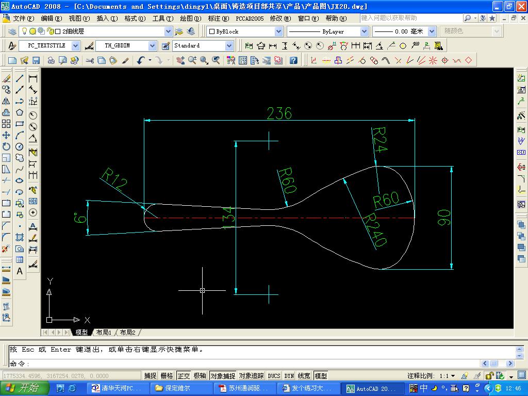
Task: Select the Erase modify tool
Action: (6, 78)
